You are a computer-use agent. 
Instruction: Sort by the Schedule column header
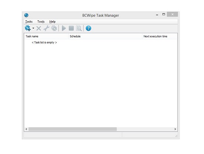[105, 36]
